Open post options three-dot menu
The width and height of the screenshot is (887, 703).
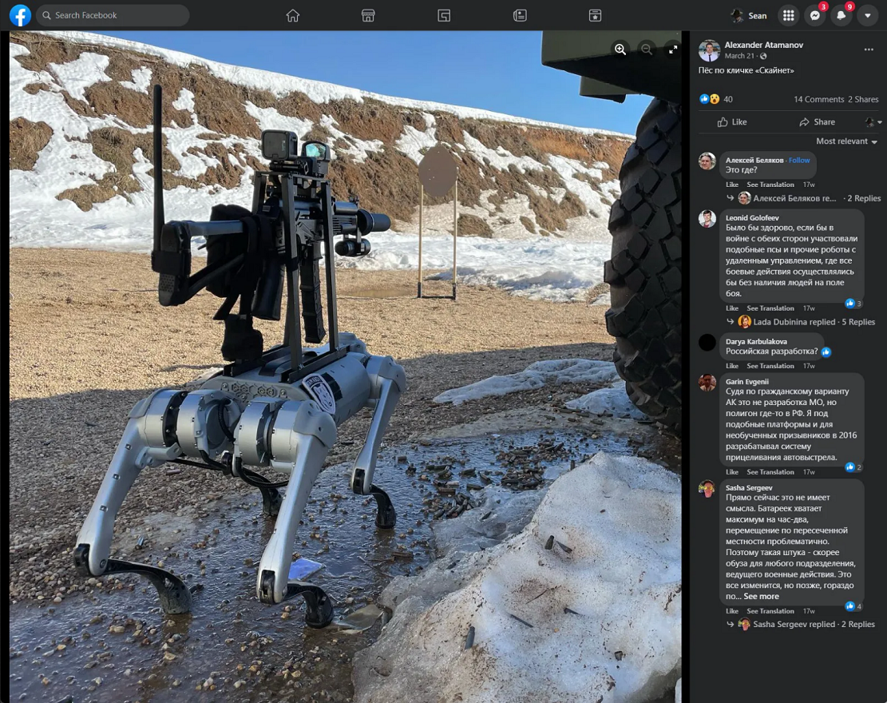(x=868, y=50)
